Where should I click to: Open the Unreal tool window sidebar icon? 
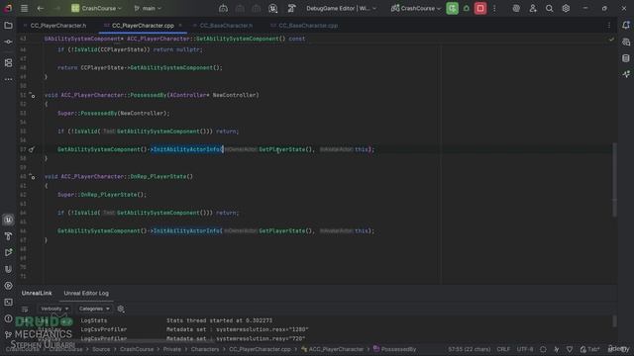(x=8, y=220)
